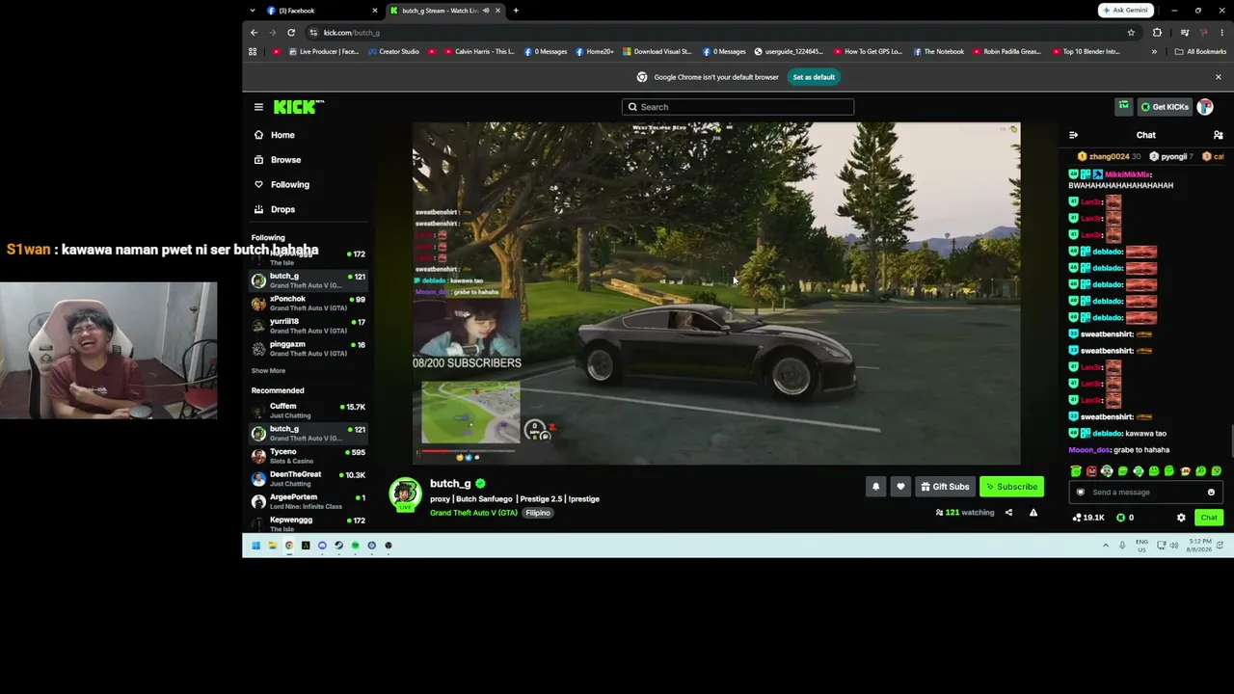This screenshot has width=1234, height=694.
Task: Open chat settings gear
Action: (1181, 518)
